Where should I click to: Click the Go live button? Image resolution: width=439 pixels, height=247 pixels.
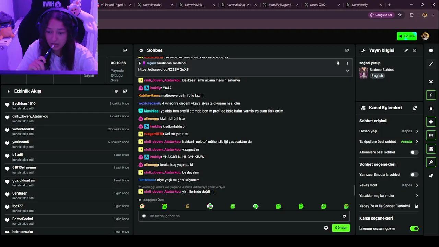pyautogui.click(x=407, y=36)
